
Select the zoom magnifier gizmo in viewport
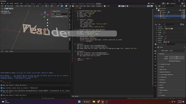[47, 20]
